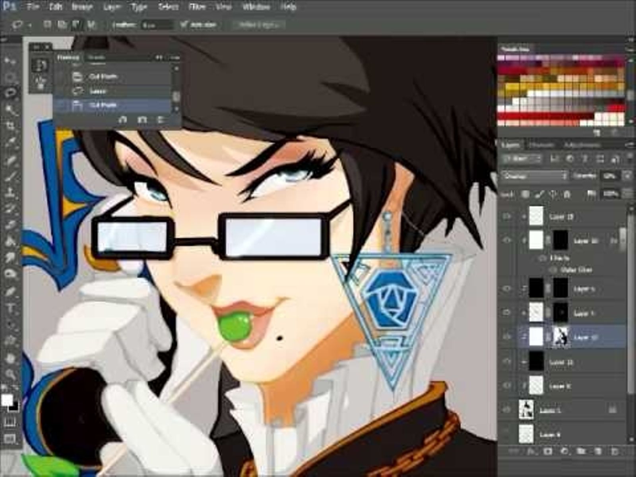Select the Lasso tool in the toolbox
The width and height of the screenshot is (636, 477).
pos(10,93)
